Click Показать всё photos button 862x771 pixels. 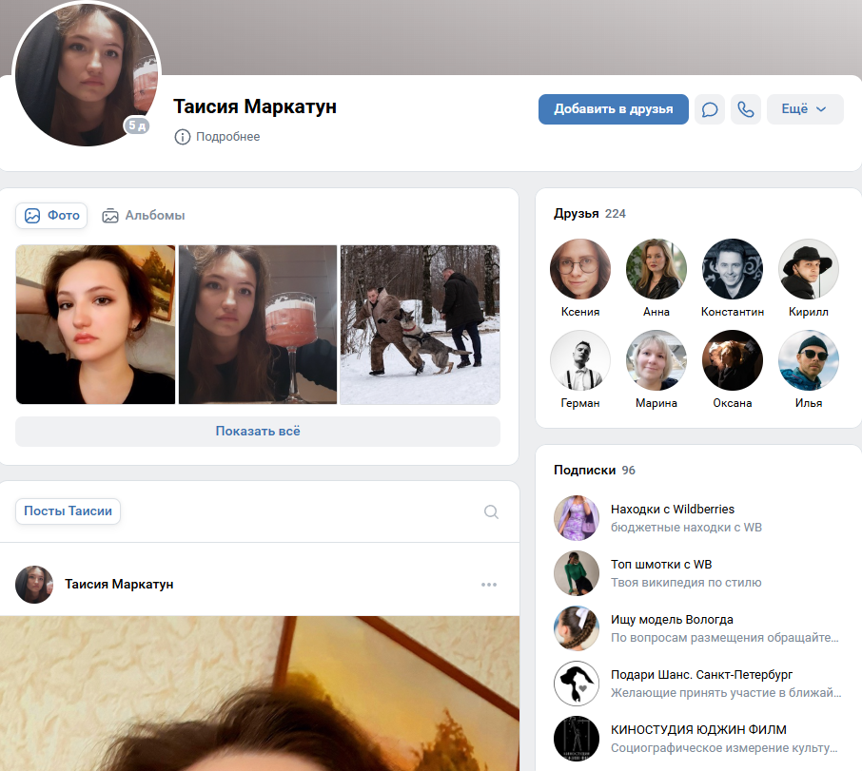[x=258, y=431]
